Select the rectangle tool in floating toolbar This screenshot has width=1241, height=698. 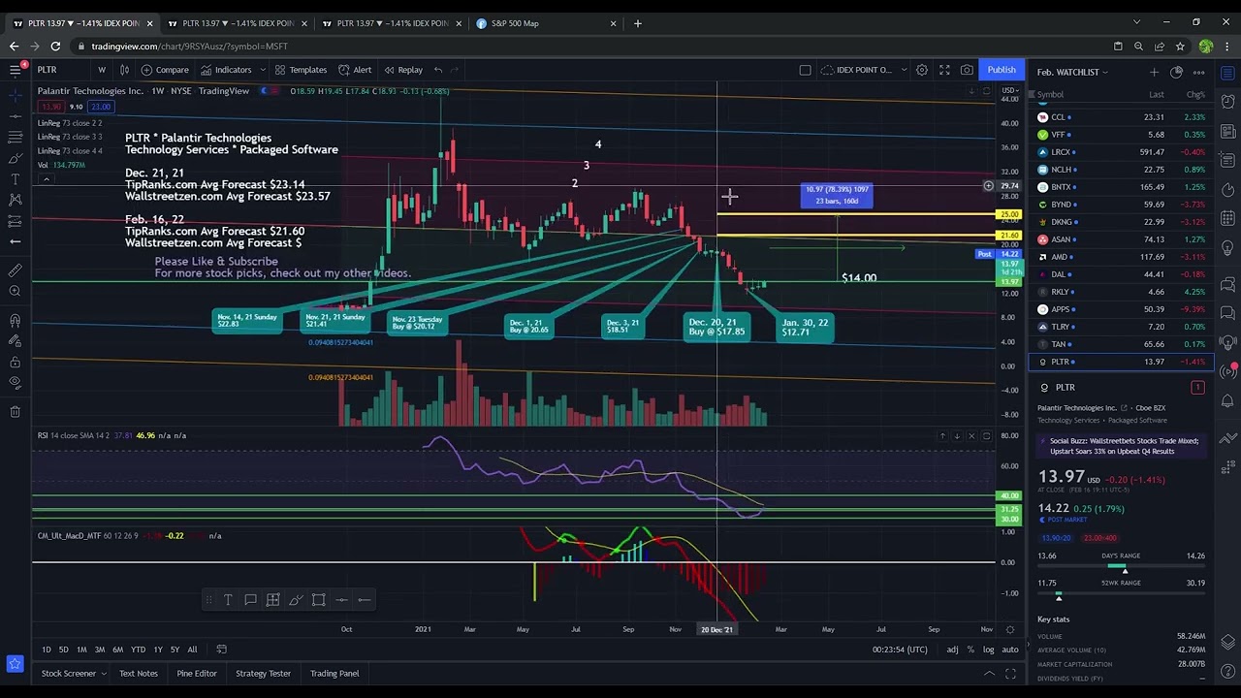click(x=318, y=600)
